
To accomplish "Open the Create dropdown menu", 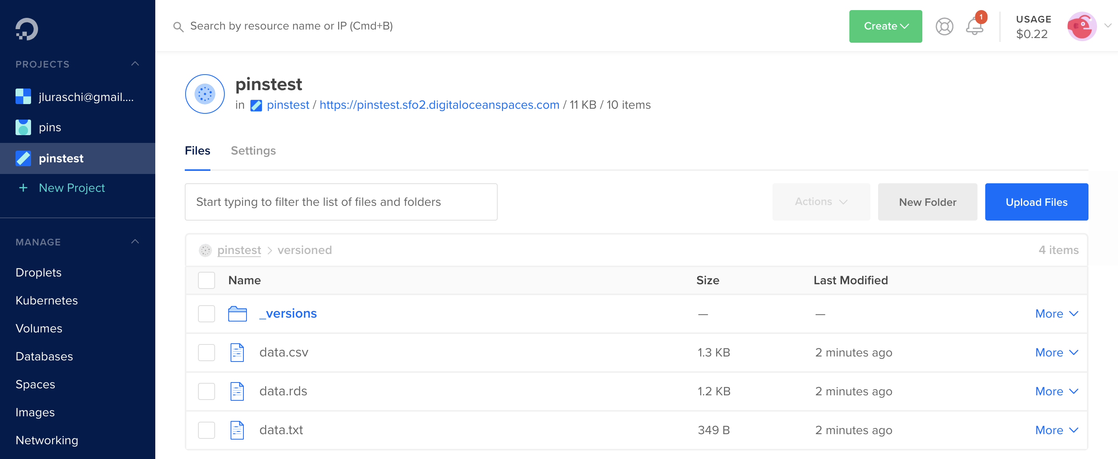I will click(886, 26).
